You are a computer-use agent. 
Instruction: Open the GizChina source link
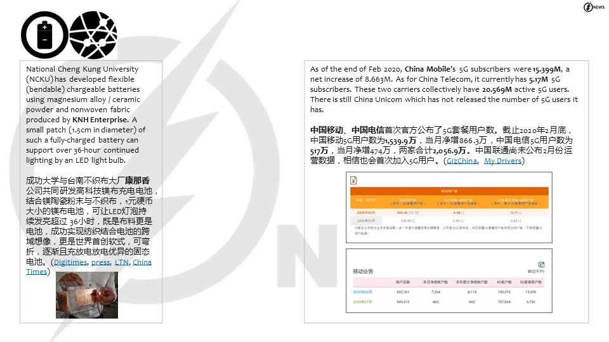tap(461, 160)
